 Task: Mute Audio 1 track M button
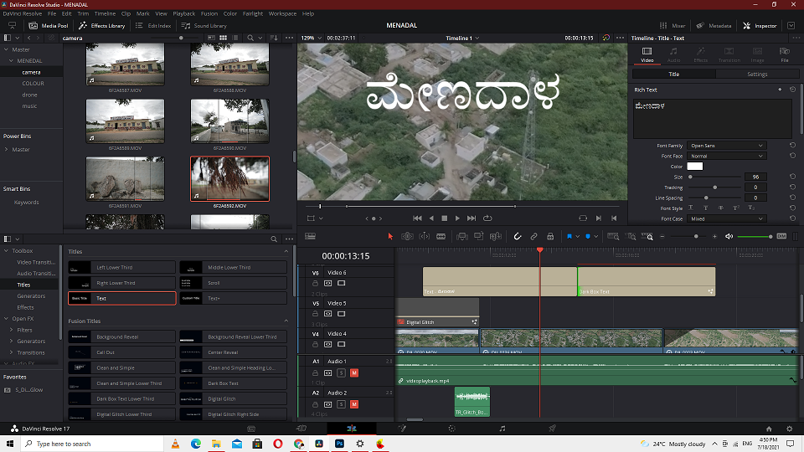[x=353, y=373]
